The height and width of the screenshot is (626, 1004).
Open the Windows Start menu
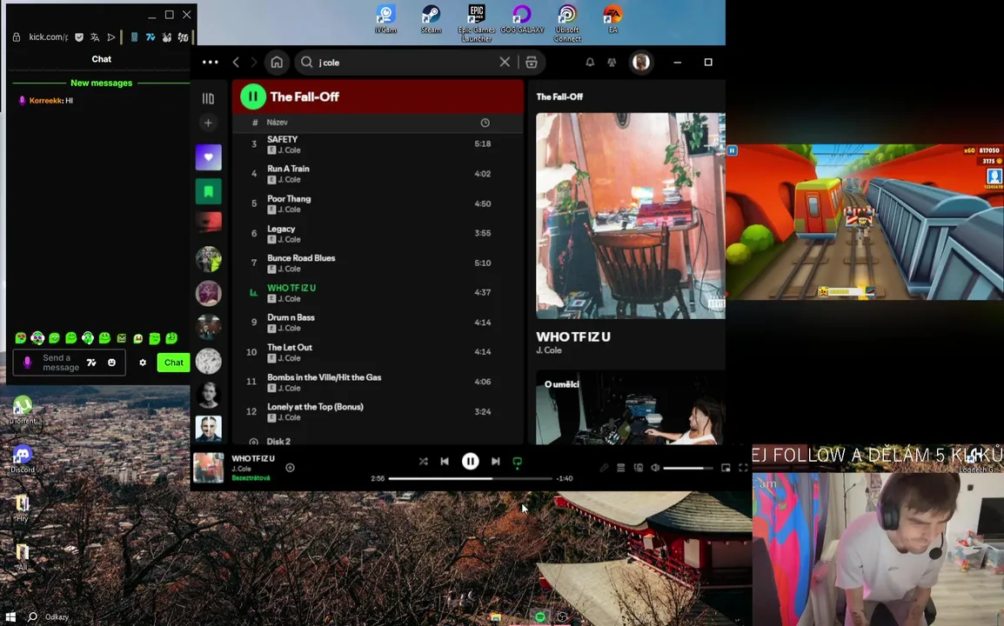point(10,617)
